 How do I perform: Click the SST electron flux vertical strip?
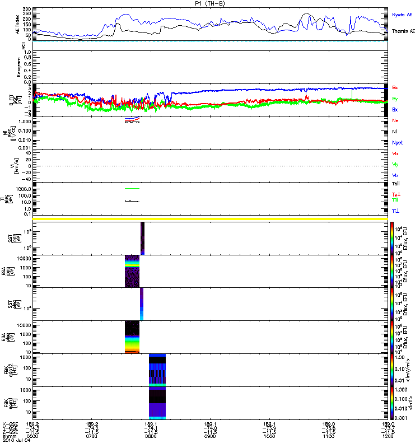click(x=142, y=304)
